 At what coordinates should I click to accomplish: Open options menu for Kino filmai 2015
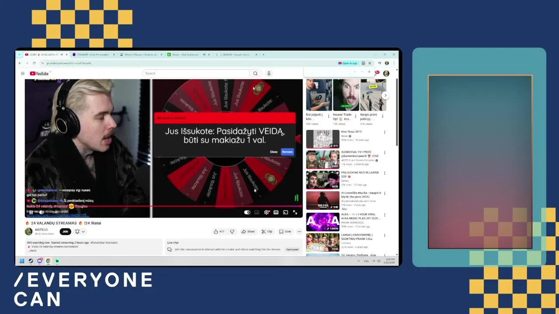pyautogui.click(x=385, y=132)
